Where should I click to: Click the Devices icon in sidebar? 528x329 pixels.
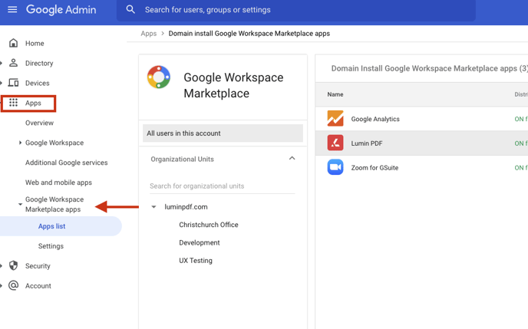coord(14,83)
